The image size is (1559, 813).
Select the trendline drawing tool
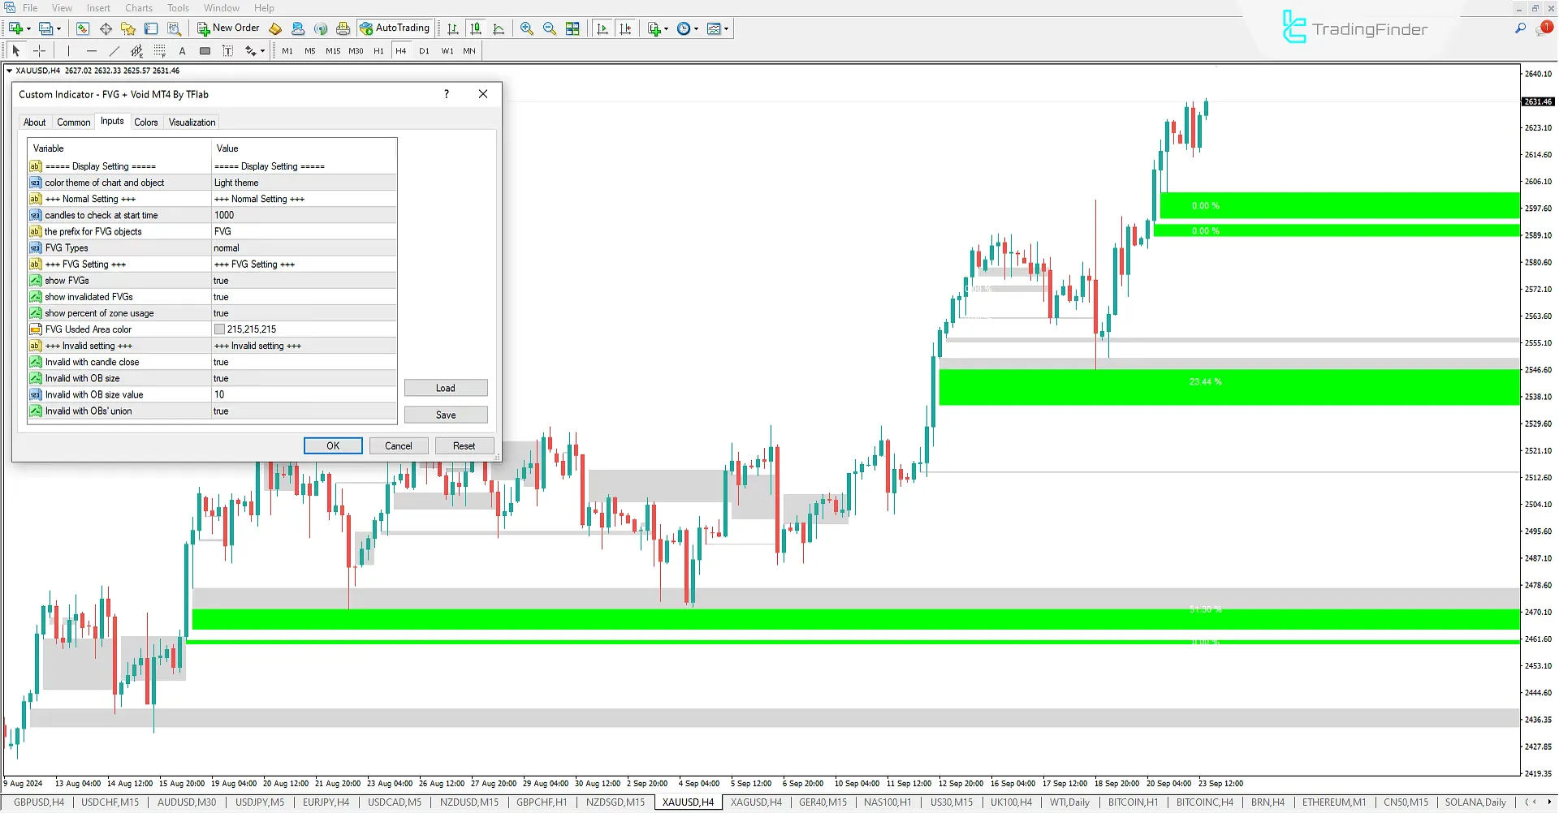tap(114, 50)
